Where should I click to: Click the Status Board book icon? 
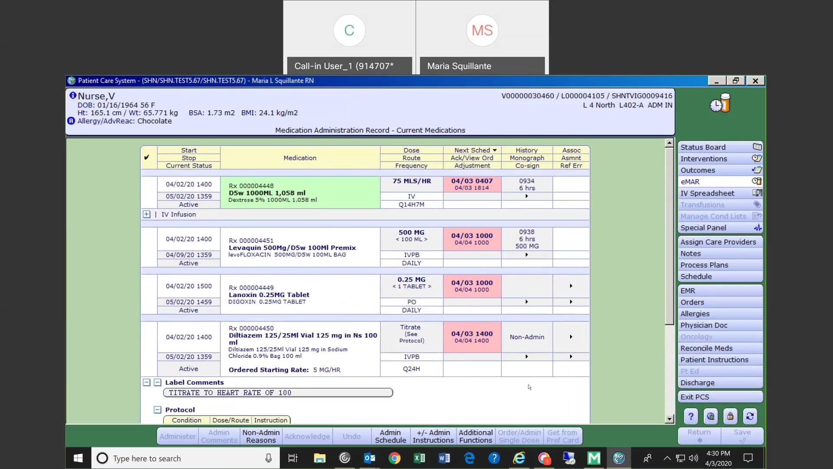[757, 147]
